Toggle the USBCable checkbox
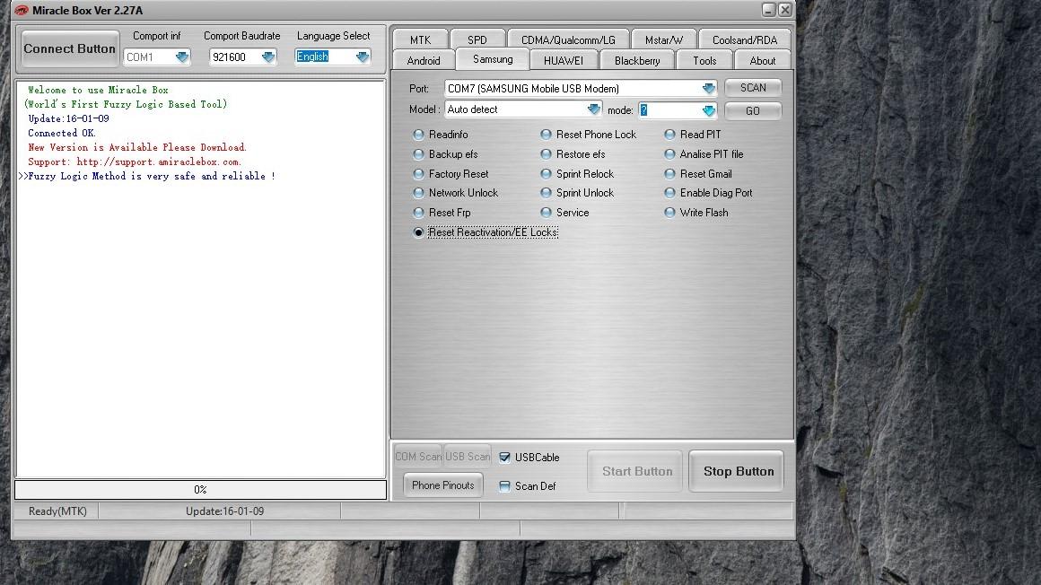This screenshot has height=585, width=1041. (504, 458)
